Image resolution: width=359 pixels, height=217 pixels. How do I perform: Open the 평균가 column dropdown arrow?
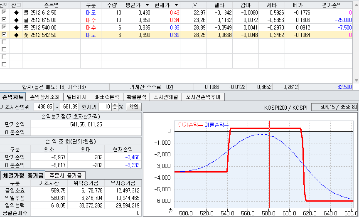(148, 5)
